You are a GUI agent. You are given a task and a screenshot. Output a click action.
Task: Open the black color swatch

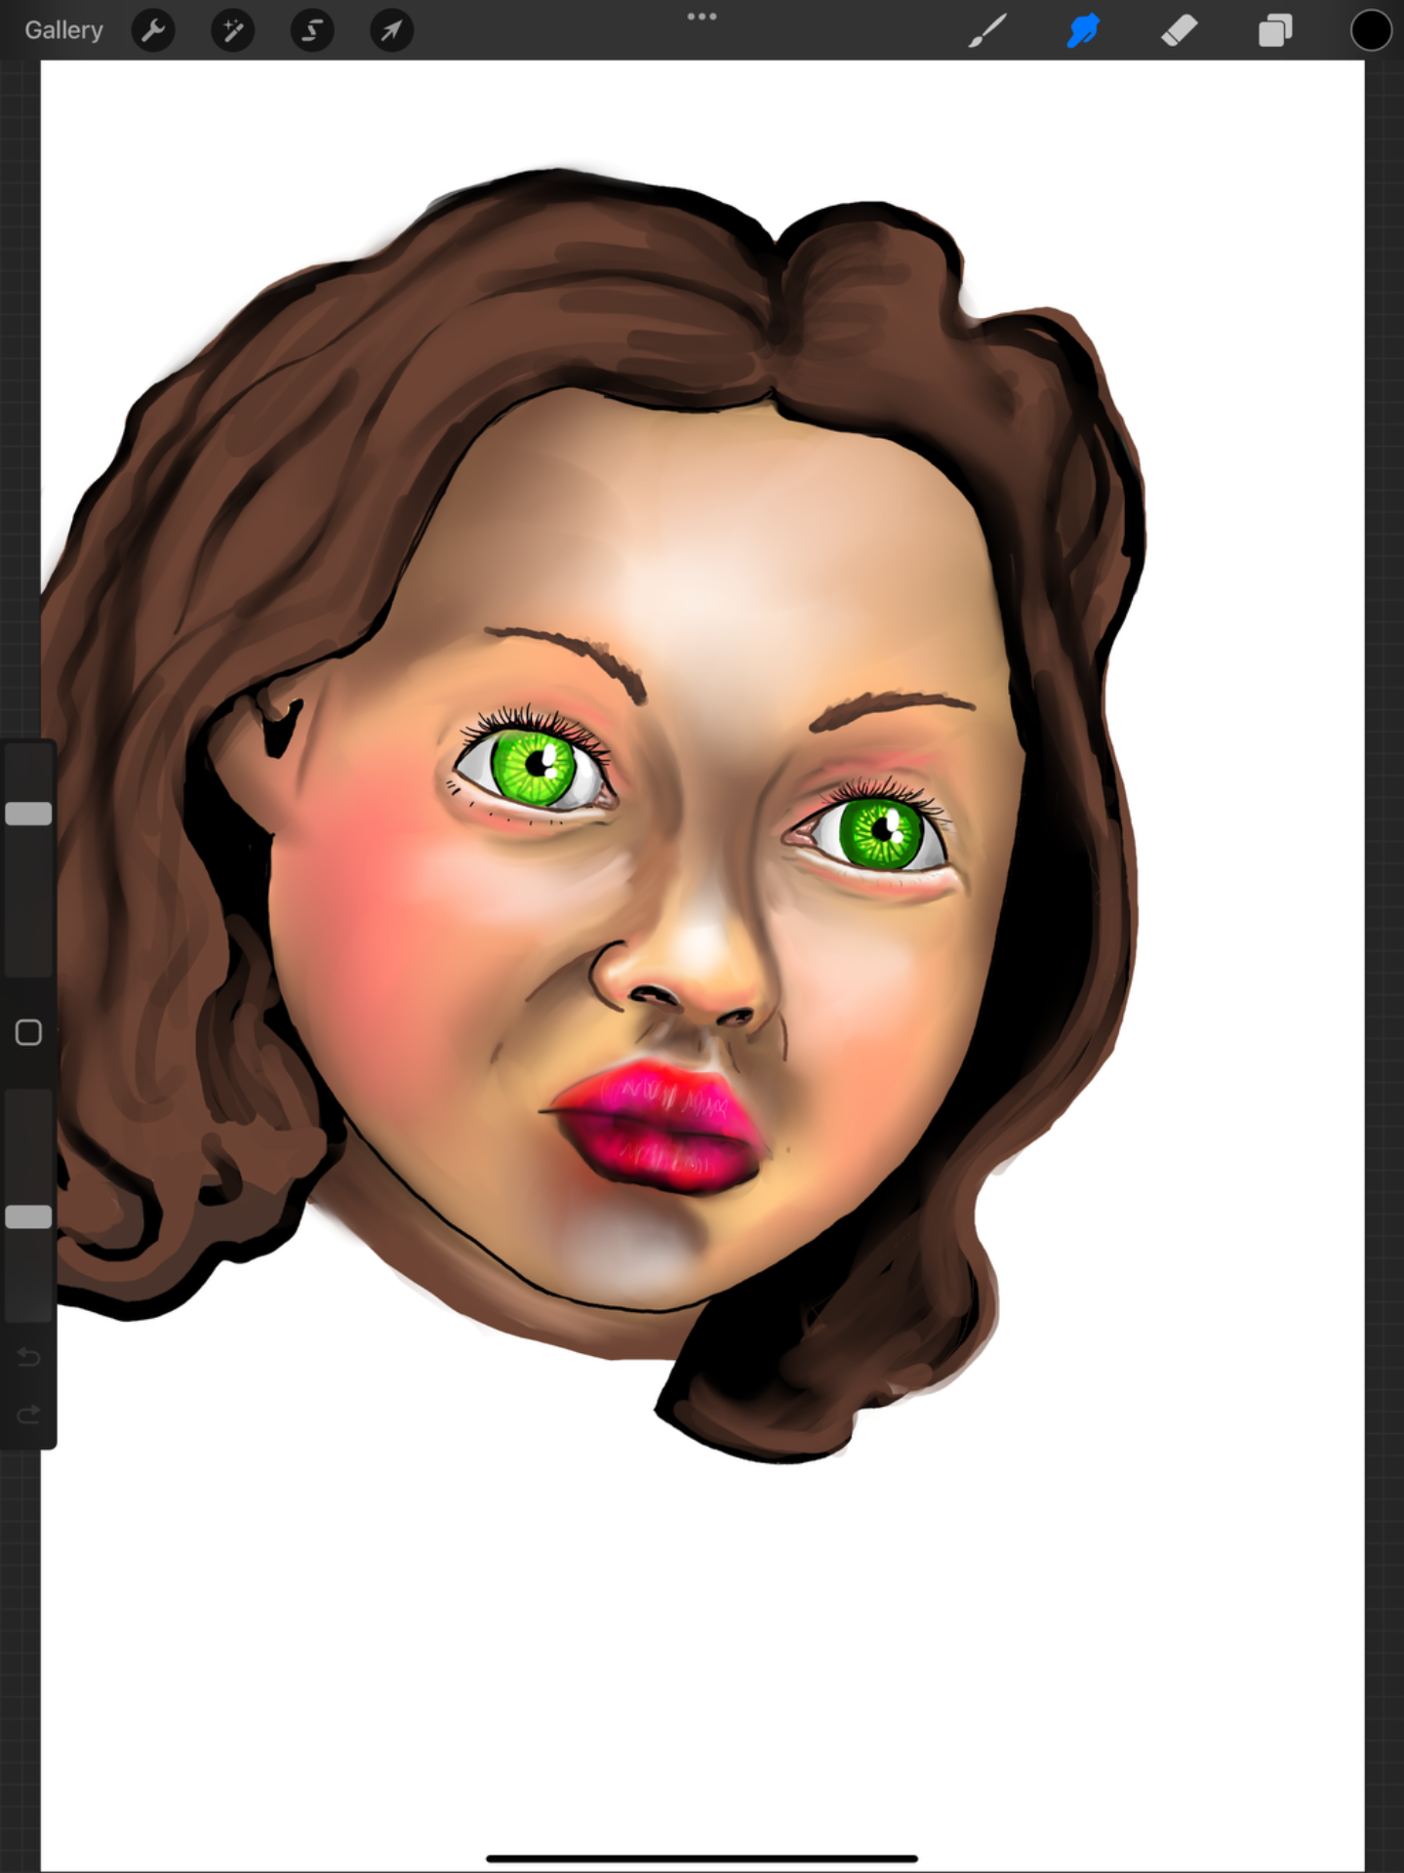pyautogui.click(x=1370, y=31)
